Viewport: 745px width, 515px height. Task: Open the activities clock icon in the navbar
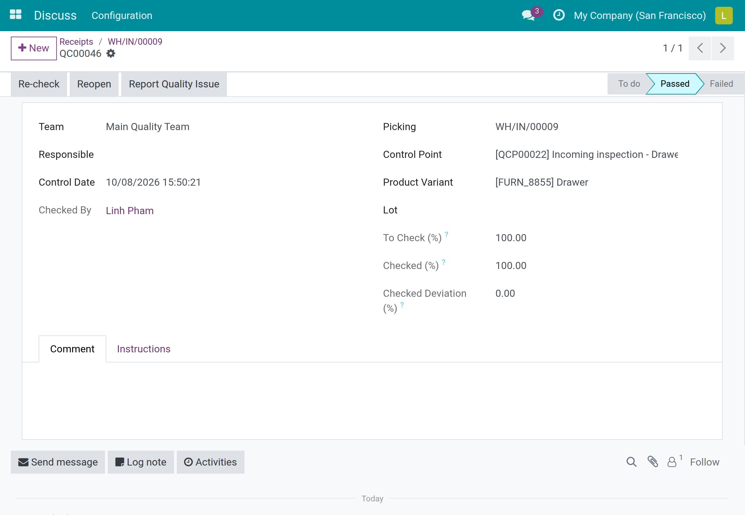point(559,15)
